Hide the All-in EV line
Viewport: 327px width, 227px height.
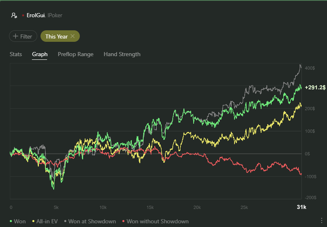[44, 221]
